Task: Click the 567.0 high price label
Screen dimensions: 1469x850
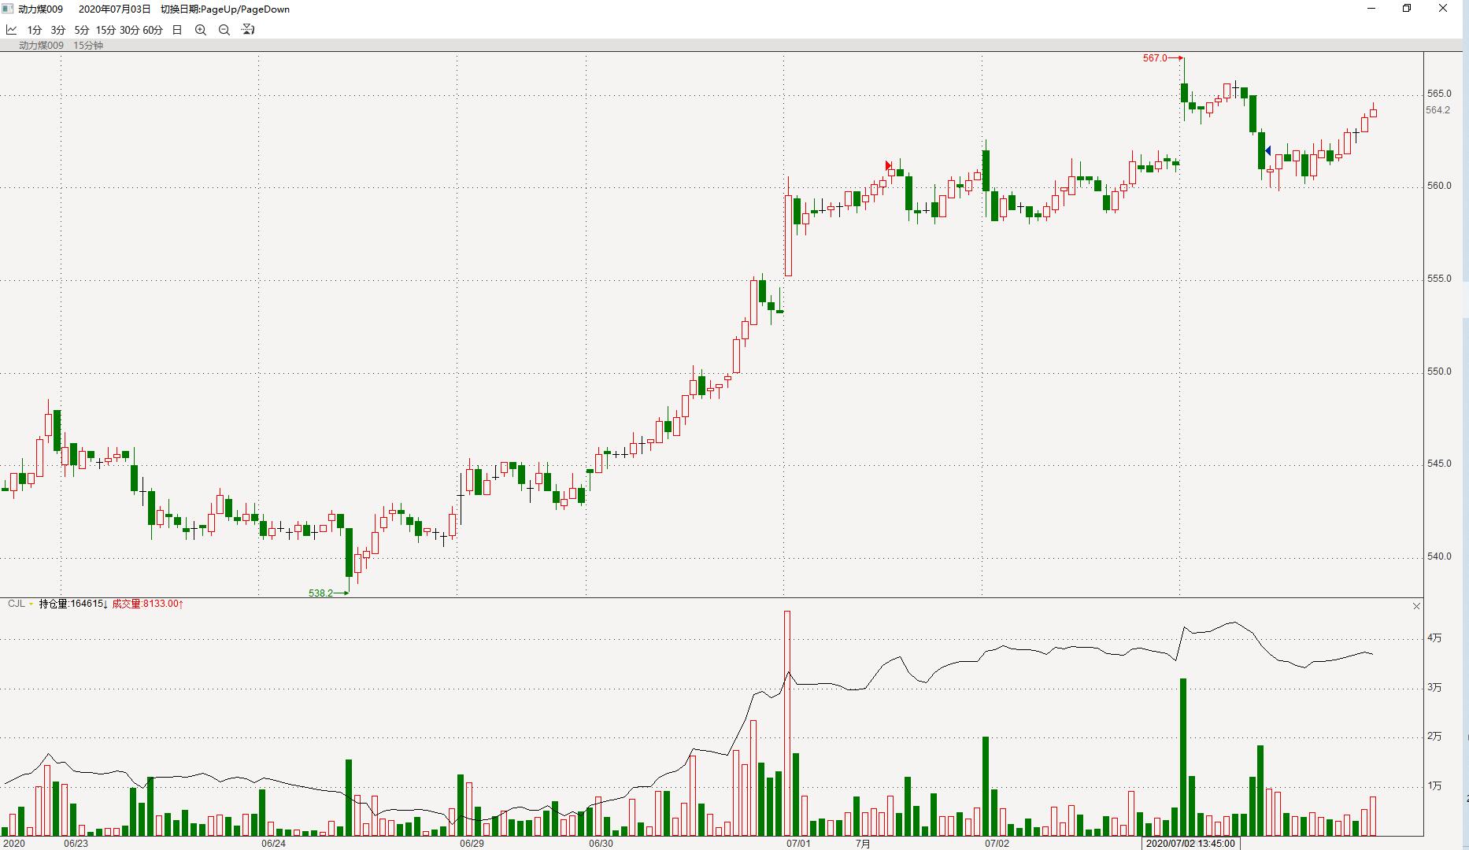Action: tap(1155, 58)
